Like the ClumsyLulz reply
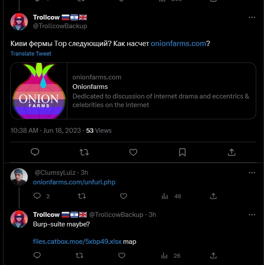This screenshot has height=265, width=264. point(123,196)
